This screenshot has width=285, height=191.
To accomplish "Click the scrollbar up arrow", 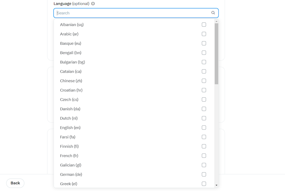I will (216, 21).
